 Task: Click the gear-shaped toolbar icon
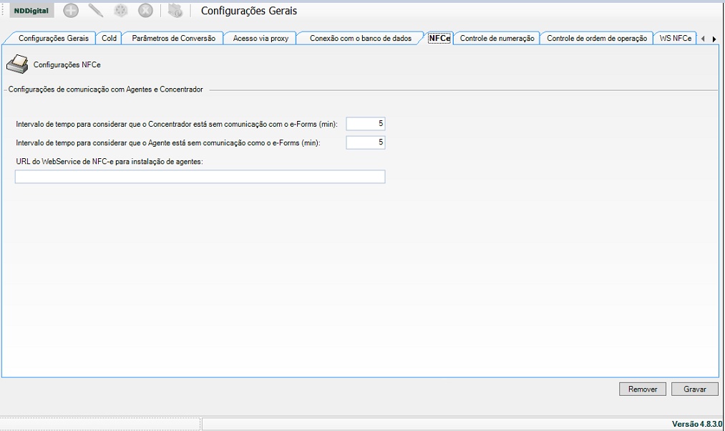tap(121, 11)
